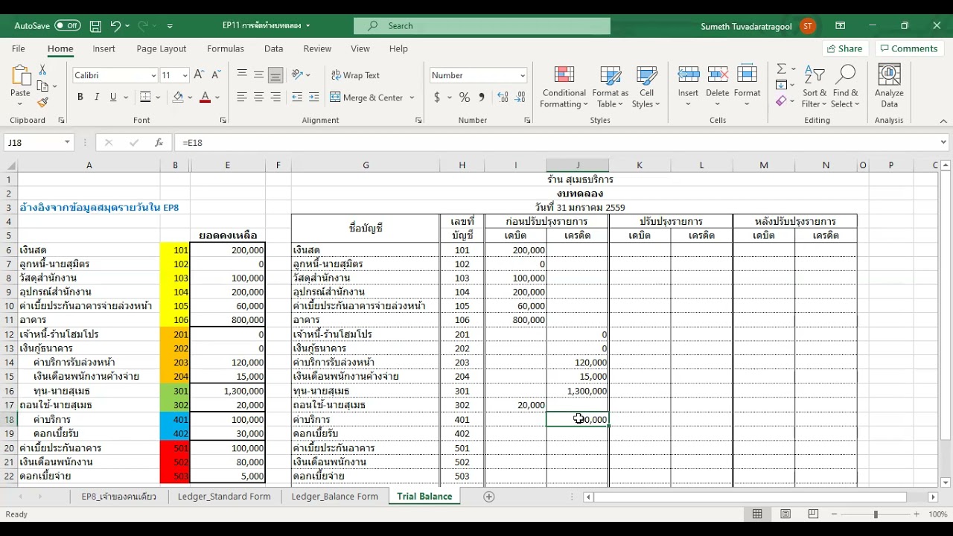The image size is (953, 536).
Task: Increase decimal places
Action: [503, 98]
